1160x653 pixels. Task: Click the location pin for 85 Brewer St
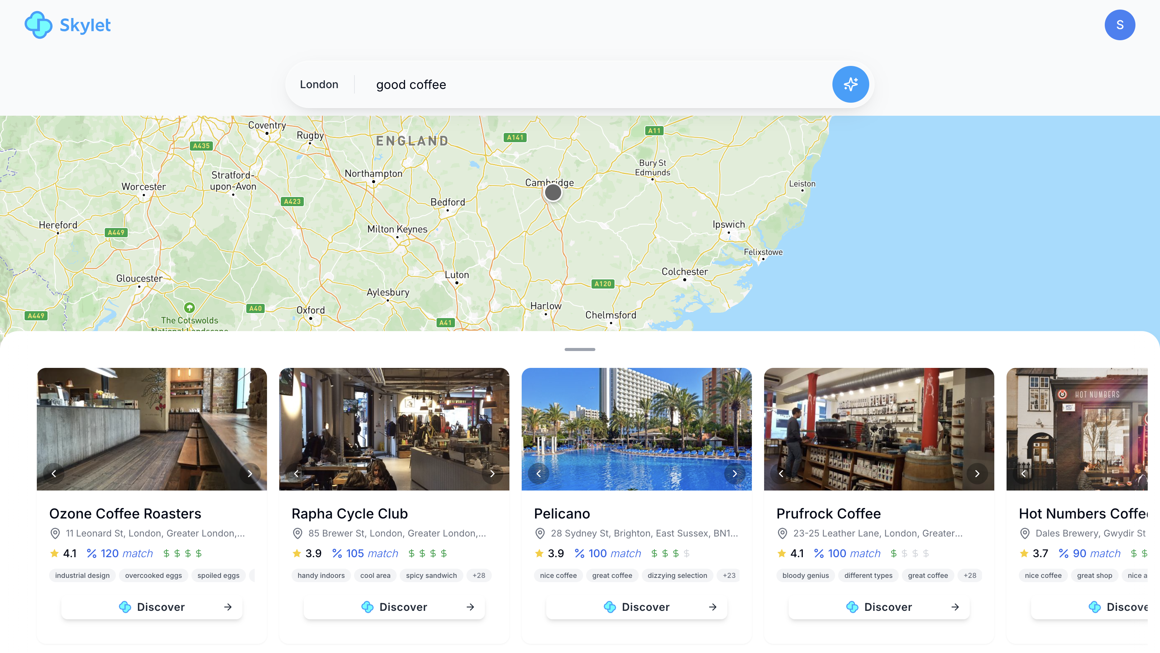[x=297, y=533]
